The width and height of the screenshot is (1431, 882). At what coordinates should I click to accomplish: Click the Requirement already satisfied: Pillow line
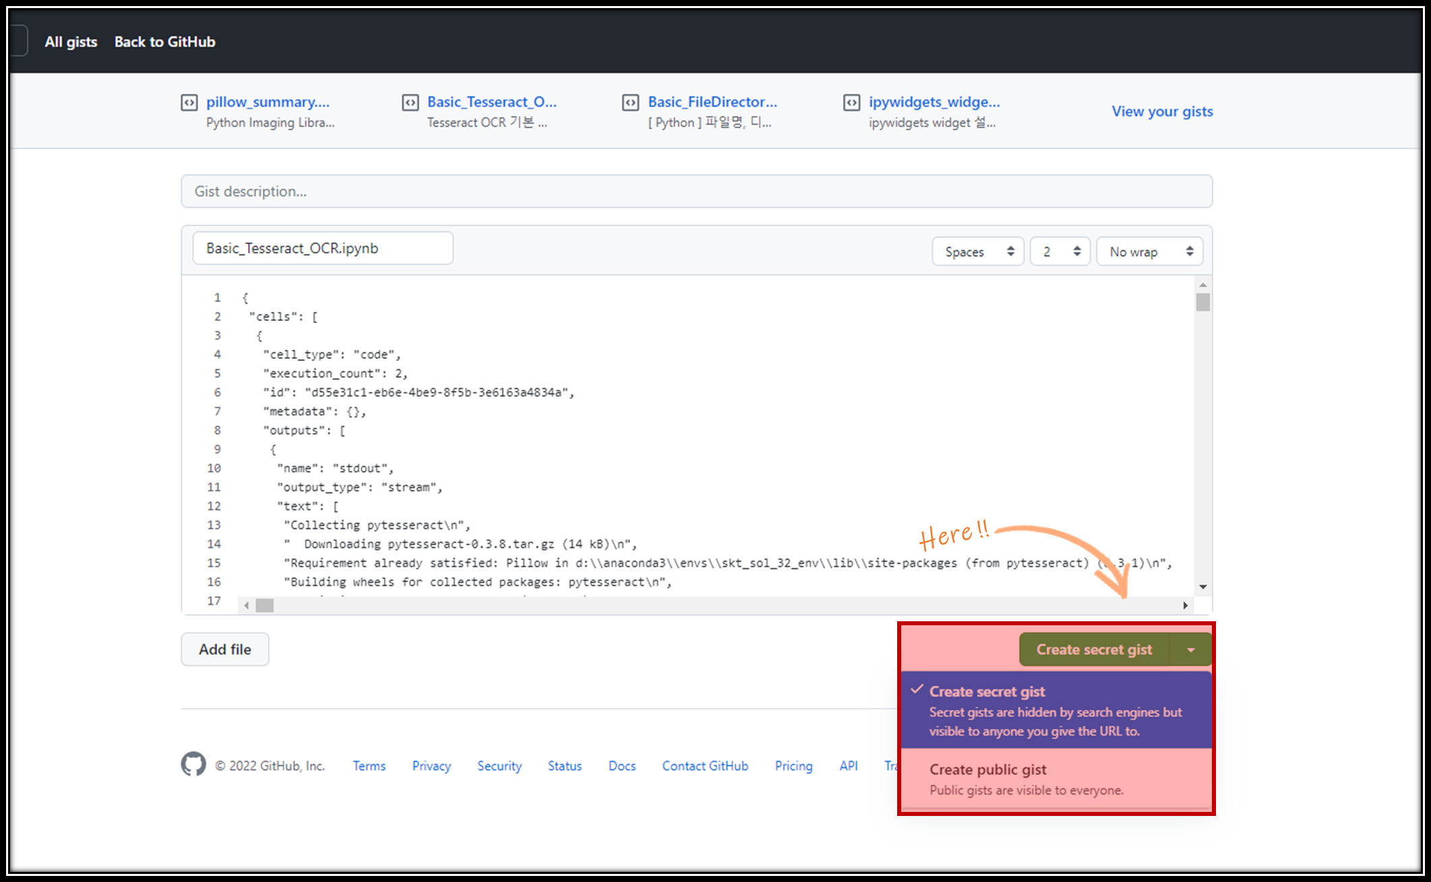(x=728, y=563)
